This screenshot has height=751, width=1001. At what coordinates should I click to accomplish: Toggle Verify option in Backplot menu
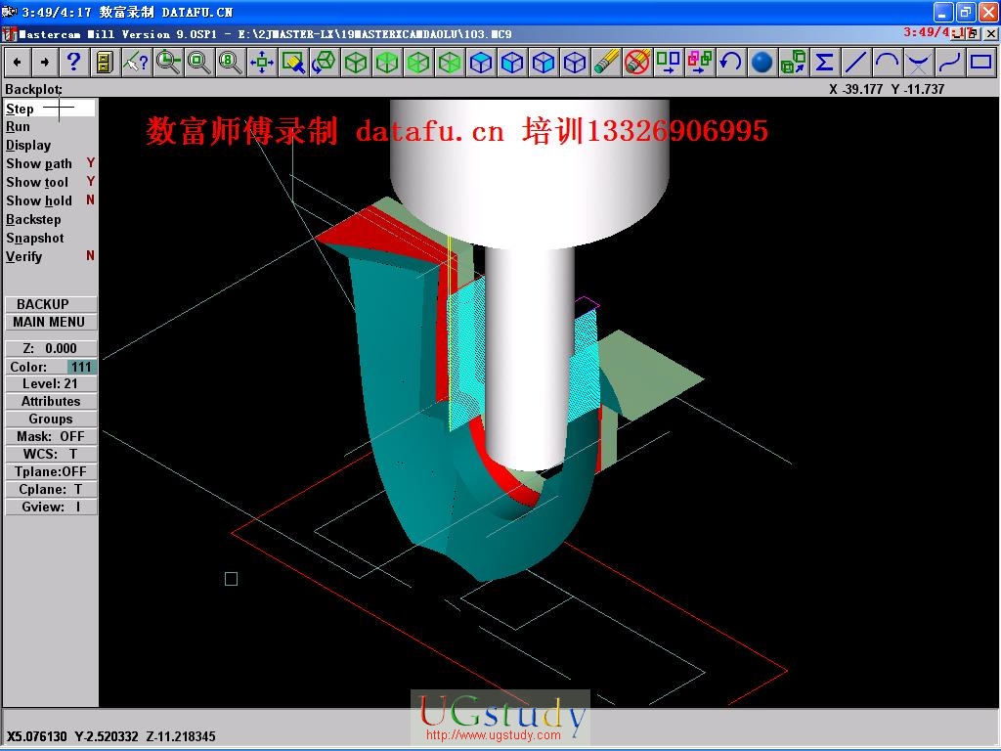(x=50, y=256)
